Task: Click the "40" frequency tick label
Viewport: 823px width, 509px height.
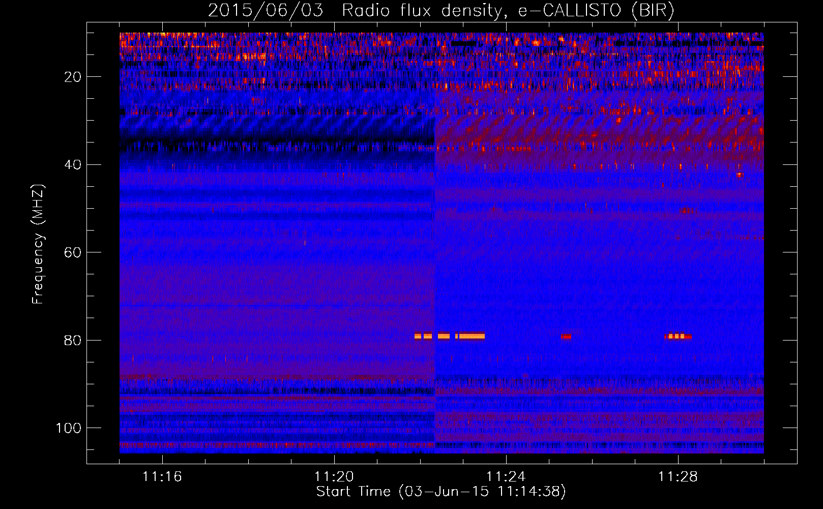Action: click(73, 165)
